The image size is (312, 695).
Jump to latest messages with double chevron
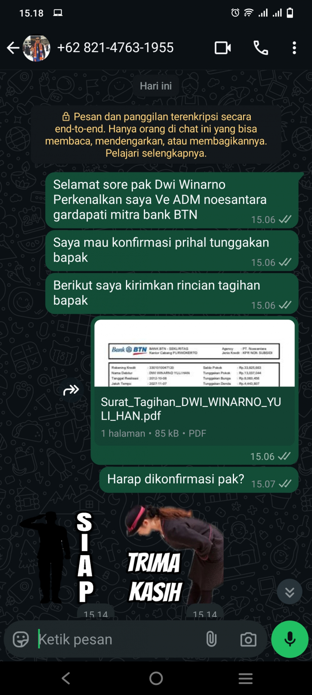tap(289, 592)
